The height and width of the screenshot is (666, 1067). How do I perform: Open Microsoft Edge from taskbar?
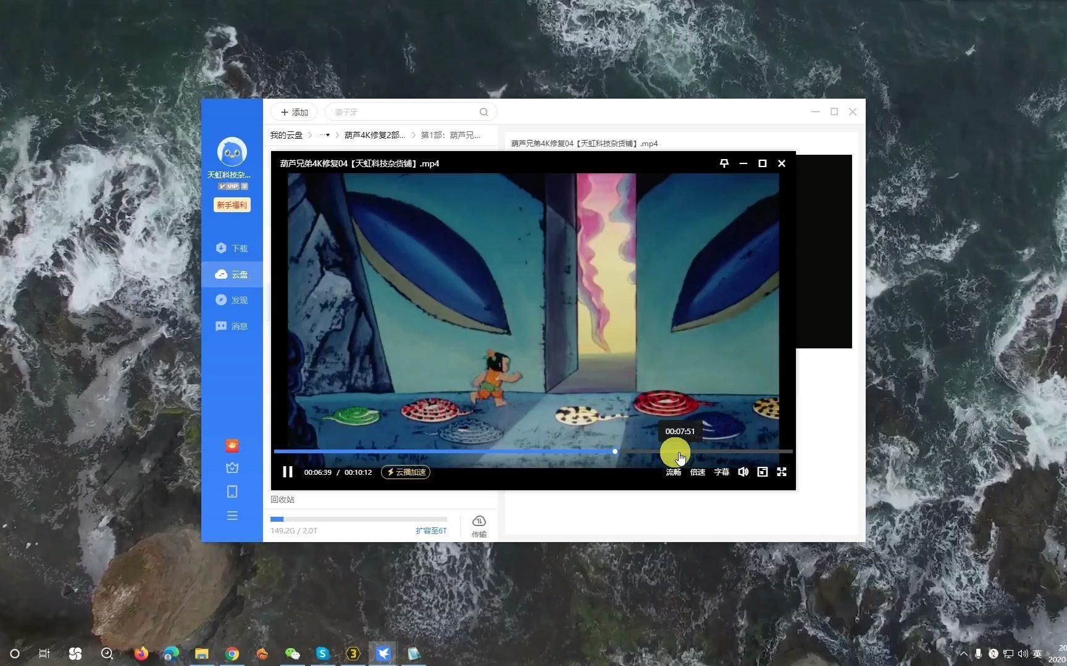point(171,654)
